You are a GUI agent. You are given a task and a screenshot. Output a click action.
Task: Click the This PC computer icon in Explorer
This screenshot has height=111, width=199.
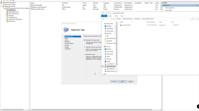coord(104,47)
